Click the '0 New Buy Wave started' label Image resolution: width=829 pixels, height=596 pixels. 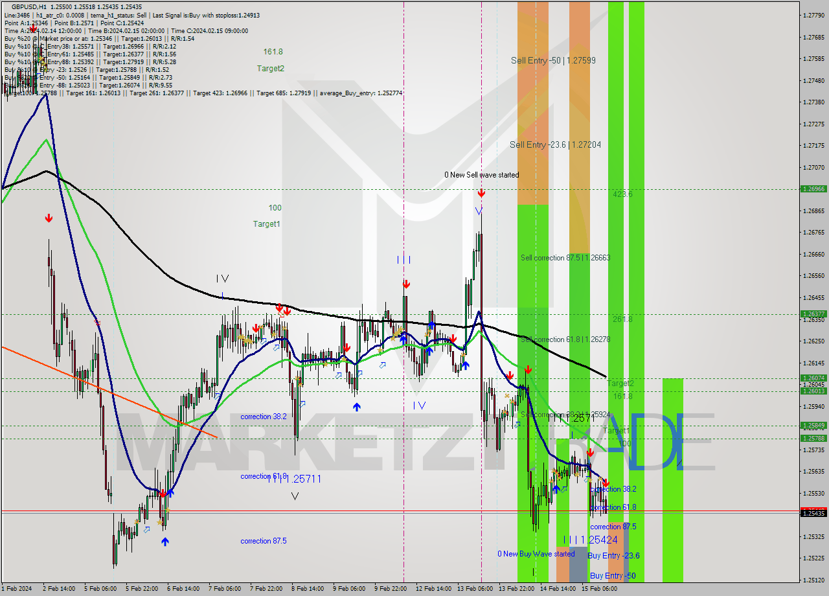[x=536, y=554]
